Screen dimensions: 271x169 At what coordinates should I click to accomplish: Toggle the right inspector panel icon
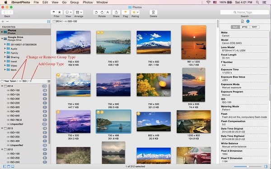coord(266,167)
